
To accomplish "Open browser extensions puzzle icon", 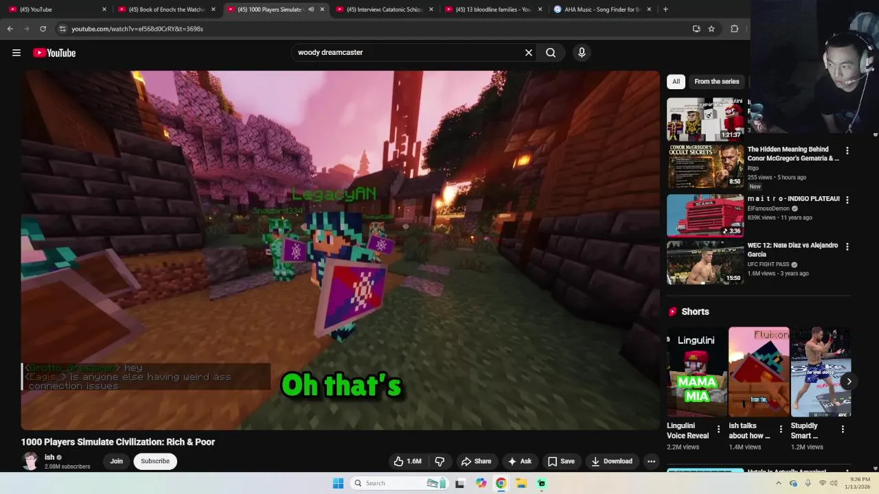I will tap(734, 29).
